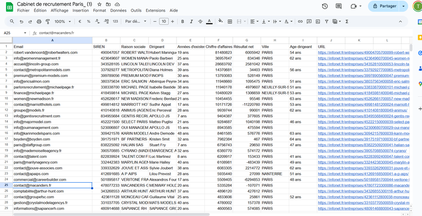This screenshot has width=422, height=216.
Task: Open the Outils menu
Action: [136, 11]
